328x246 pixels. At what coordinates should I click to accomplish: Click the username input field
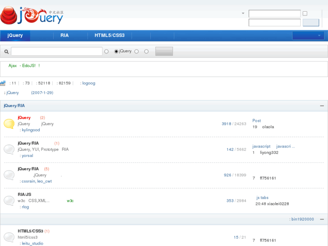click(x=274, y=14)
